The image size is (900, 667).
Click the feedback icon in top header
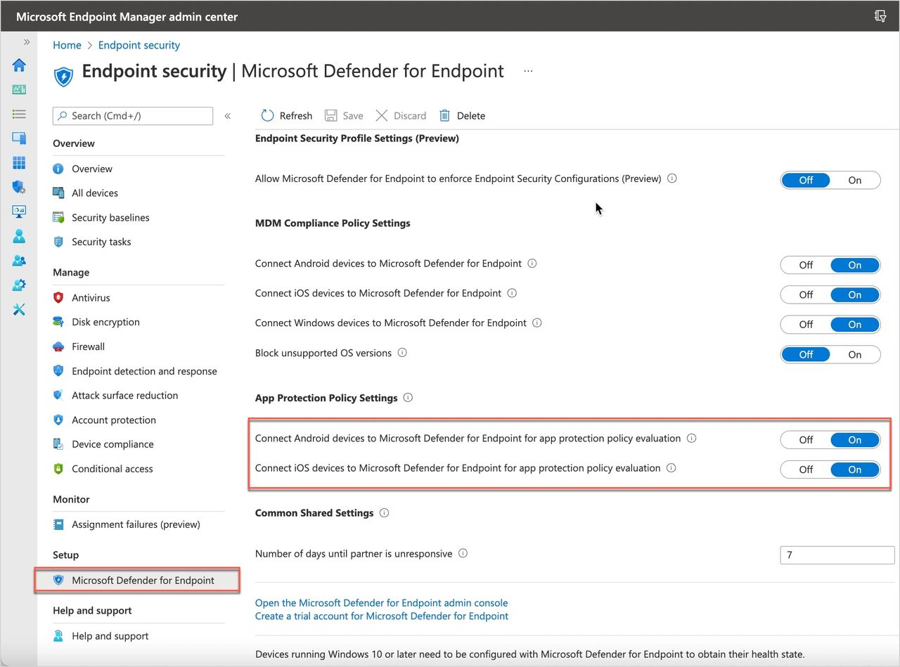[880, 16]
